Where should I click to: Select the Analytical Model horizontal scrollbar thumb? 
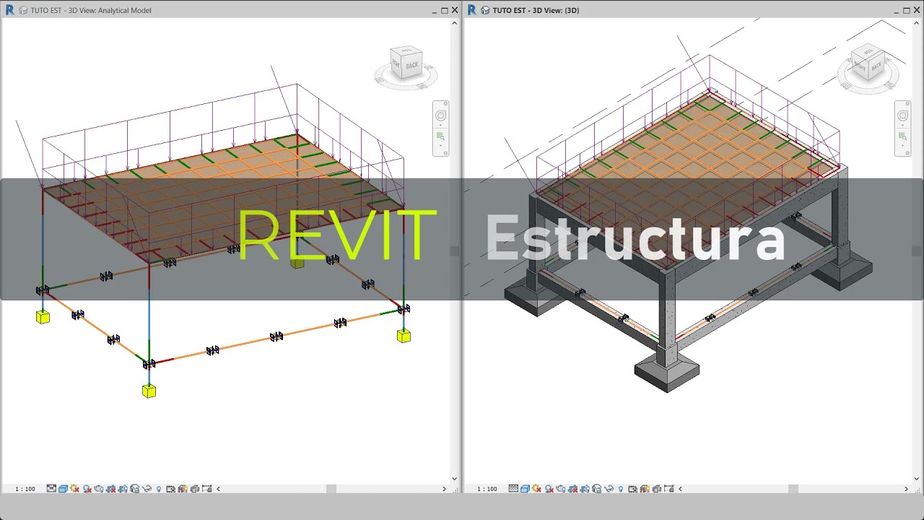click(x=331, y=489)
